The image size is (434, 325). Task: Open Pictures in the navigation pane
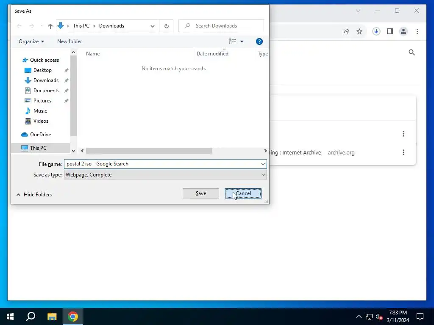[x=42, y=101]
